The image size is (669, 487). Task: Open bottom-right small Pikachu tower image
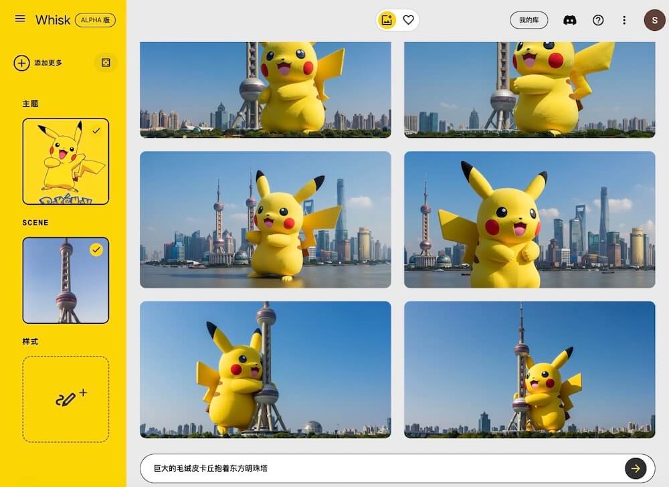click(x=529, y=369)
